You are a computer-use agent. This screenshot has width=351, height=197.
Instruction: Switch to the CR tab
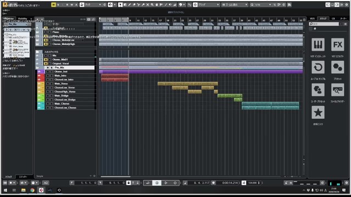333,19
